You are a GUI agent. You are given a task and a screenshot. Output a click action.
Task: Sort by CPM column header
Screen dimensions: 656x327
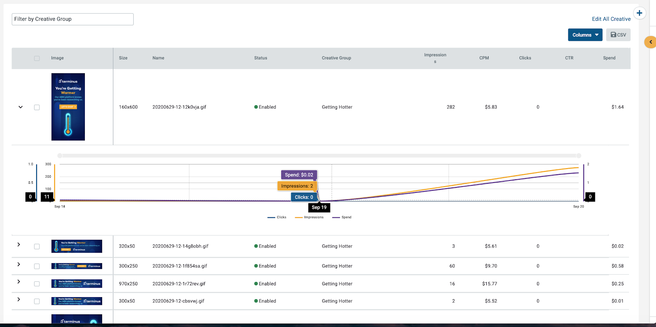[484, 58]
